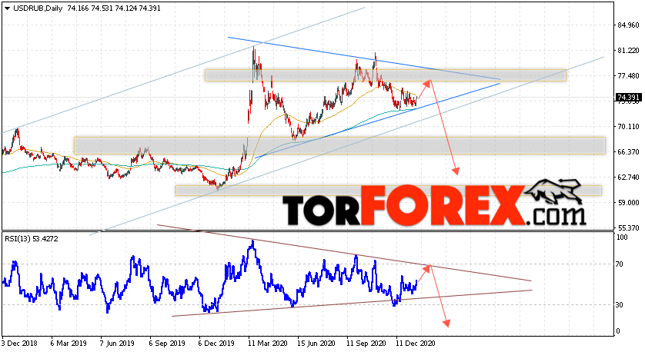The width and height of the screenshot is (645, 352).
Task: Click the RSI 70 level label
Action: [620, 264]
